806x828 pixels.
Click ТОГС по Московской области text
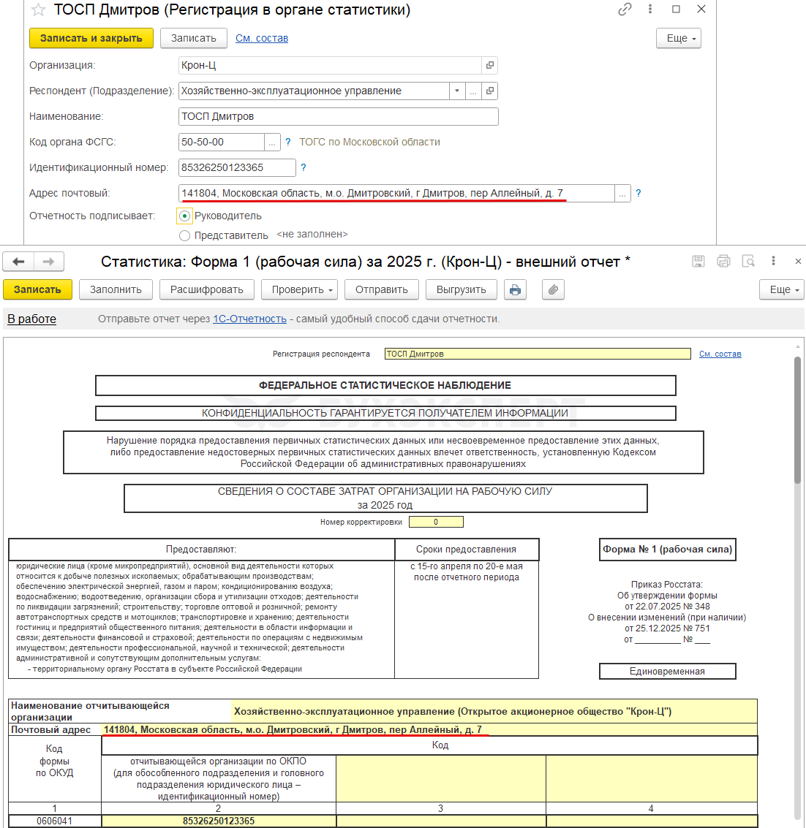point(369,142)
